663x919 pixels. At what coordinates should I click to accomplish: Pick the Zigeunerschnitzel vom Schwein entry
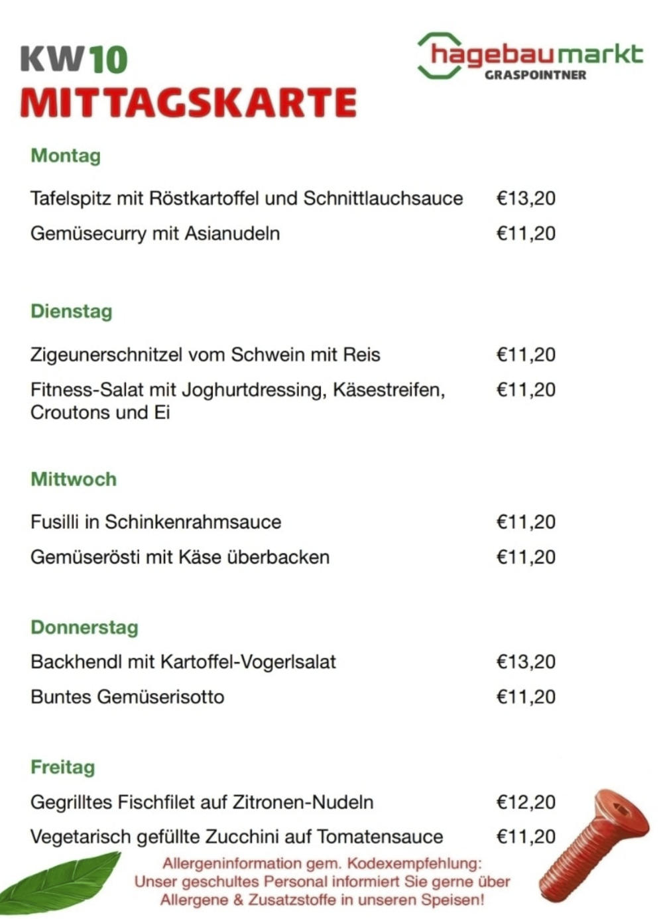click(x=205, y=355)
